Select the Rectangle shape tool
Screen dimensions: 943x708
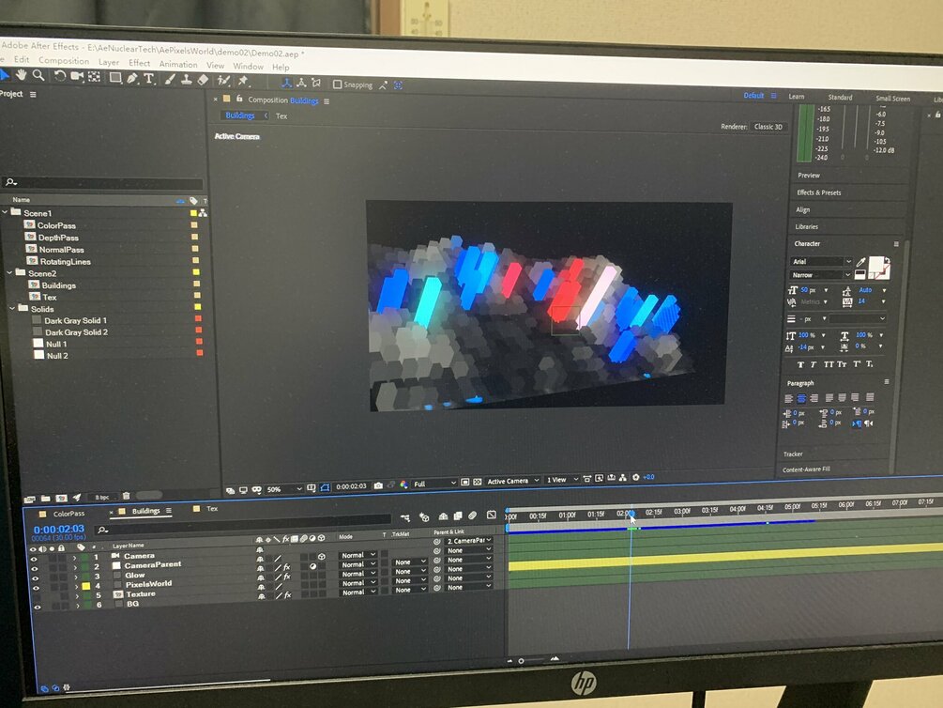114,77
